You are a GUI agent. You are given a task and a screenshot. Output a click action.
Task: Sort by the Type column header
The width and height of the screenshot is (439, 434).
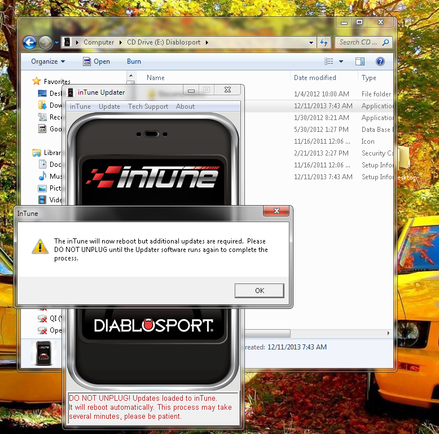[x=368, y=78]
